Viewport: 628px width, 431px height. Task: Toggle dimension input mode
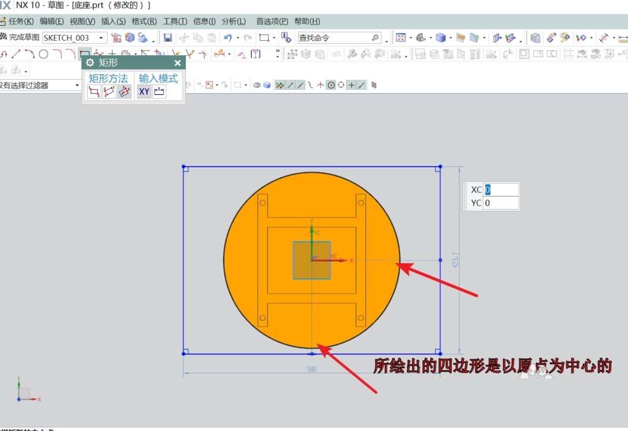pyautogui.click(x=159, y=92)
